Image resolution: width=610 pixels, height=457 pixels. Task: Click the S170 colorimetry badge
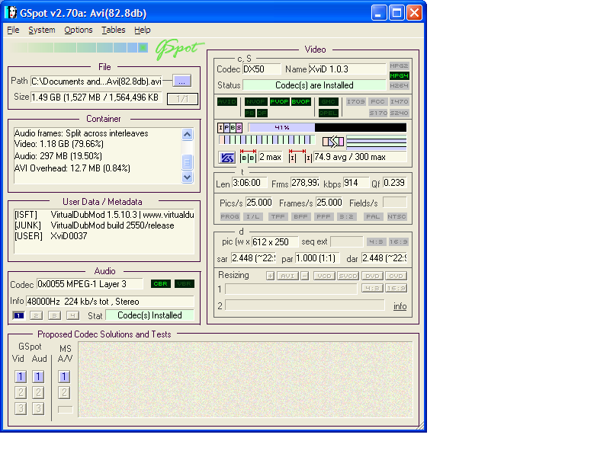pos(378,113)
